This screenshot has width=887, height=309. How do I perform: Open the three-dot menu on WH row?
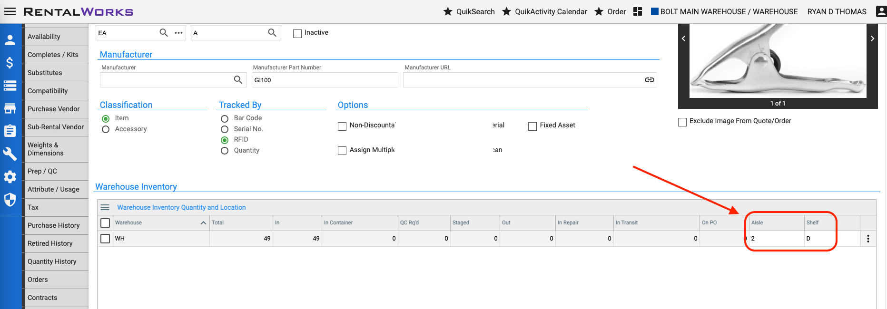click(x=868, y=239)
